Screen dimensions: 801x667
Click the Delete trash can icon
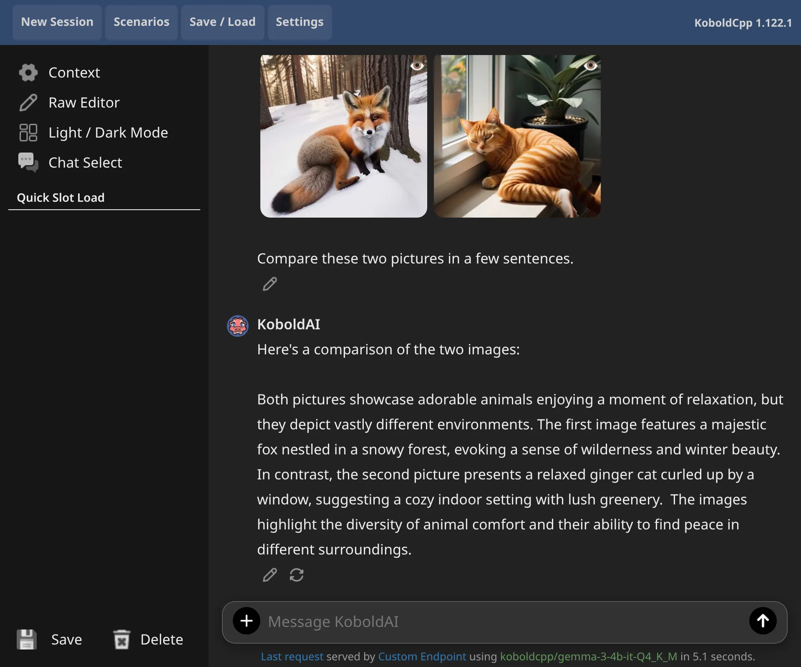tap(122, 639)
